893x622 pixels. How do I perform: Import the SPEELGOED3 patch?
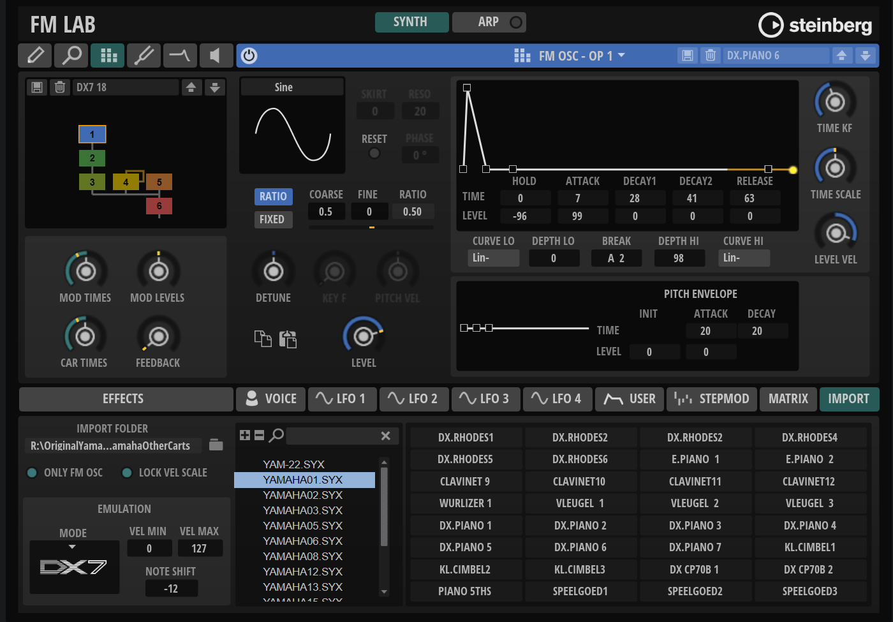pyautogui.click(x=810, y=591)
